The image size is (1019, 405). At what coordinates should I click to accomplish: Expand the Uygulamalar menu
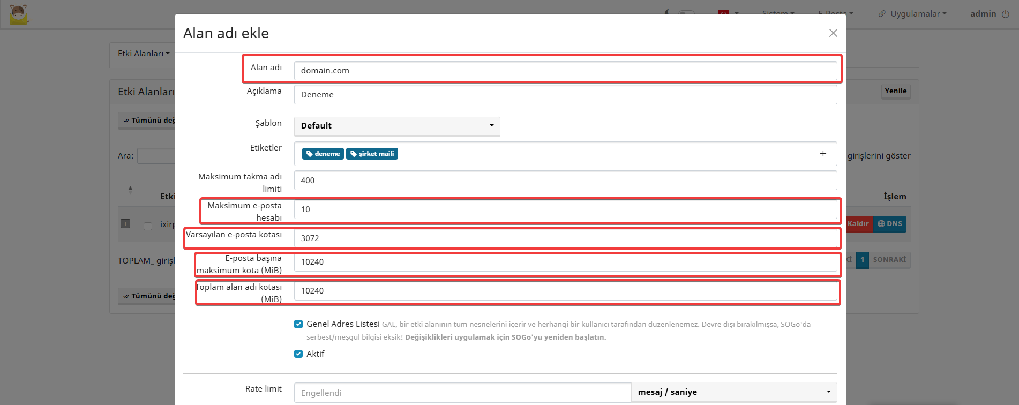(x=912, y=14)
